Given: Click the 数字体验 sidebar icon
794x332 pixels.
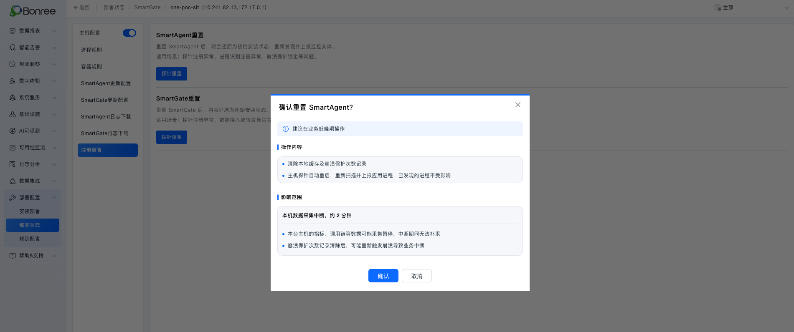Looking at the screenshot, I should tap(13, 81).
